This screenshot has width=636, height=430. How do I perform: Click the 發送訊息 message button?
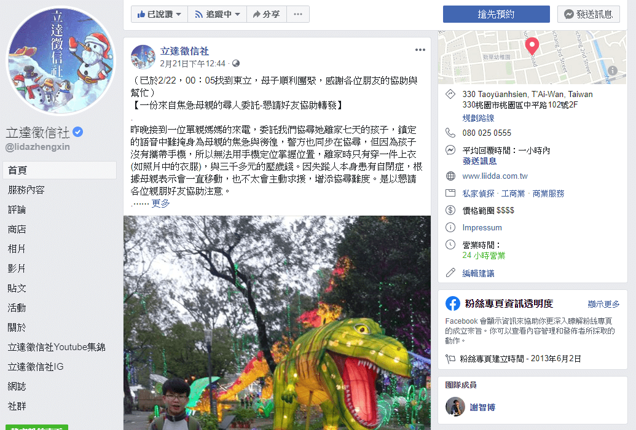[589, 14]
